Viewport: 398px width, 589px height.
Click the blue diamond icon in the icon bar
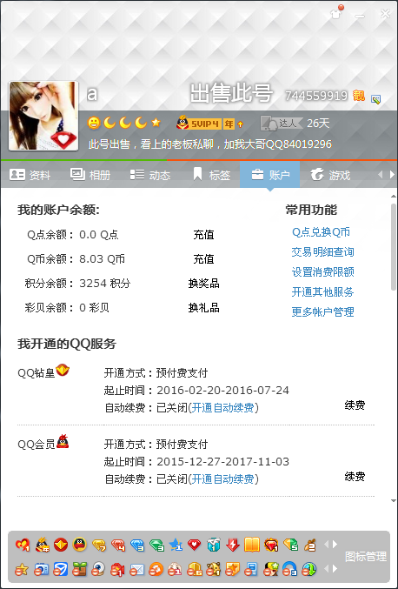(137, 545)
